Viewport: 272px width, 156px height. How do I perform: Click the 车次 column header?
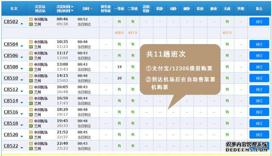14,9
